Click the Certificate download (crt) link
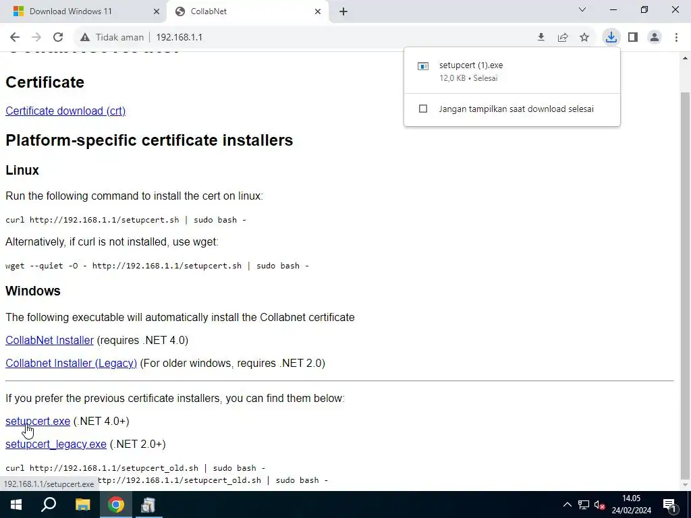This screenshot has height=518, width=691. [x=65, y=111]
